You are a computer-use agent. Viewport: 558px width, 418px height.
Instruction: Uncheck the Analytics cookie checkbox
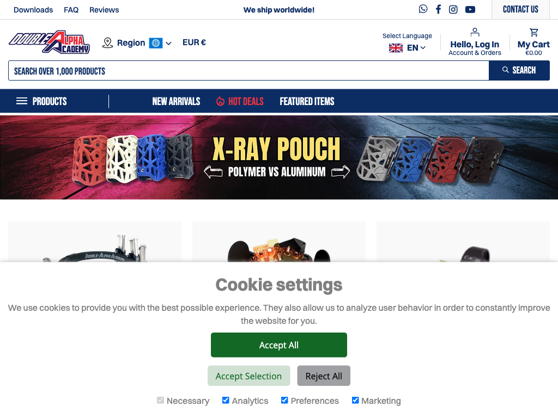pyautogui.click(x=226, y=400)
